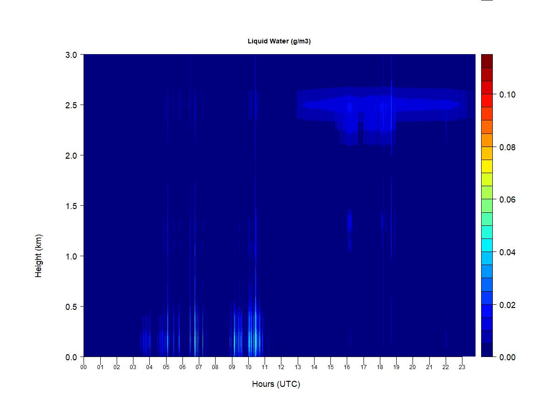Select the cyan colorbar swatch near 0.04
560x420 pixels.
click(487, 245)
